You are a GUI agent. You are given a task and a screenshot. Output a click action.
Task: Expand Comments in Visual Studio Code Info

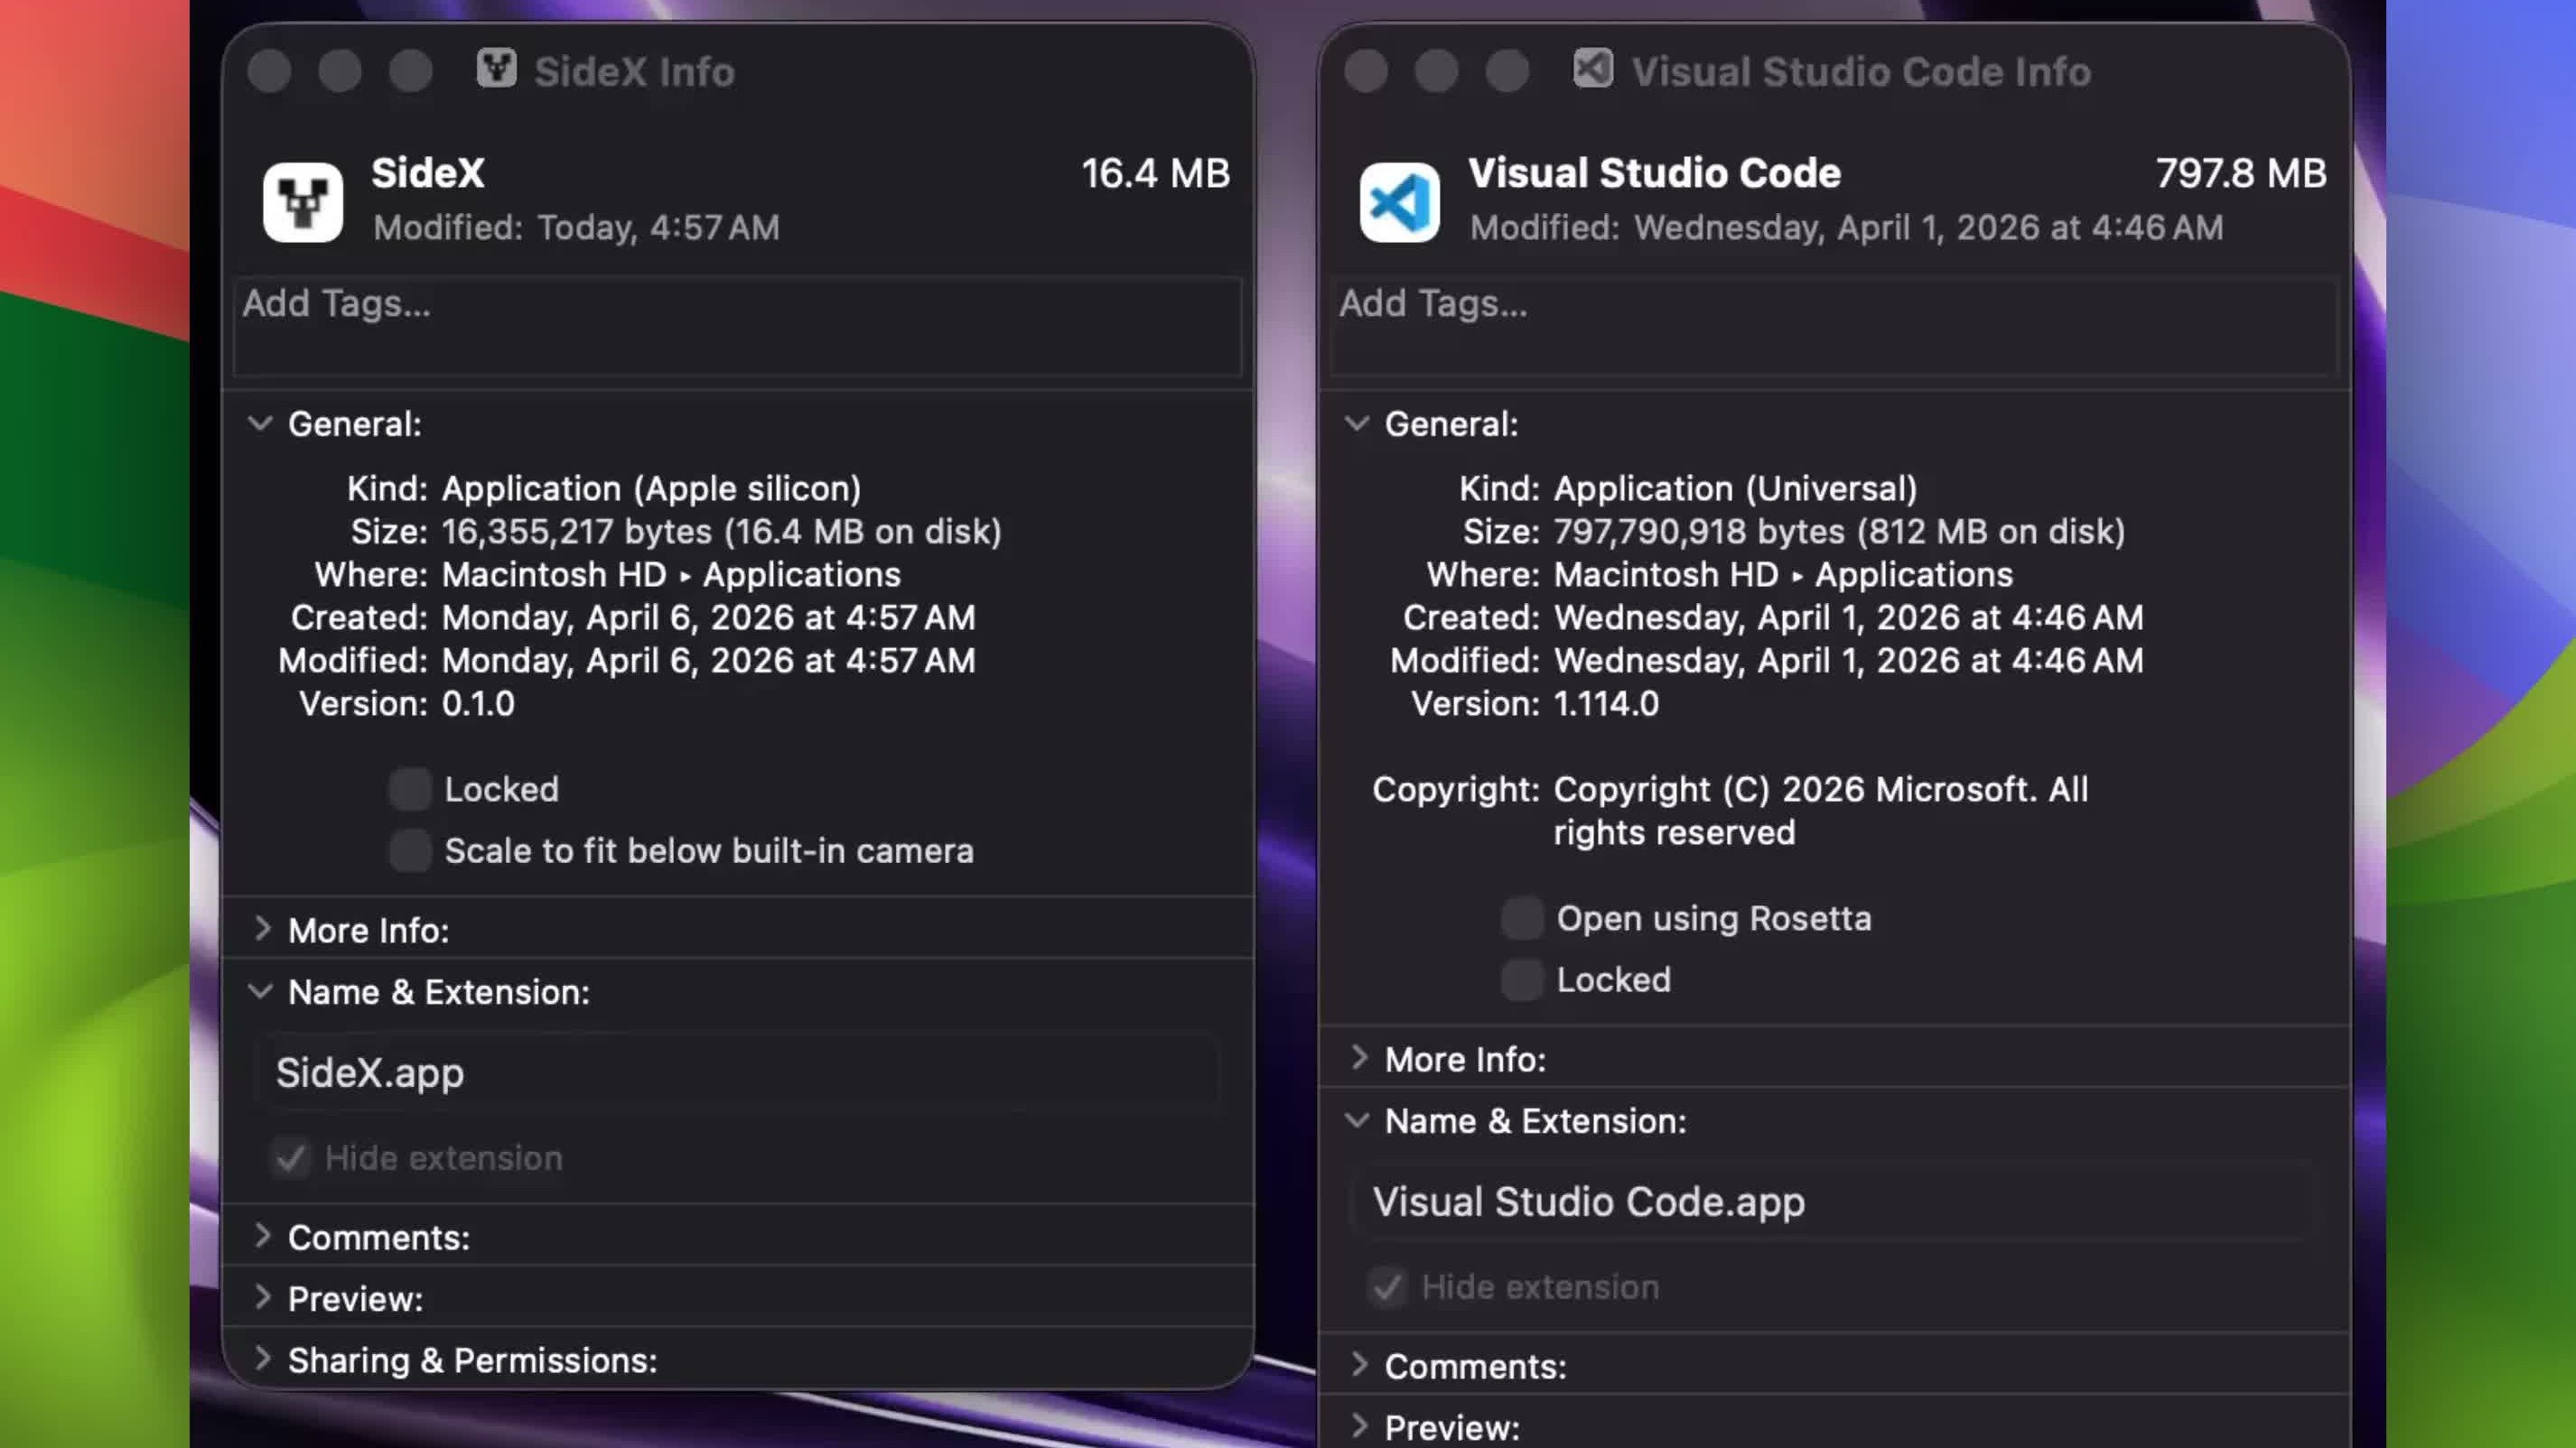(x=1359, y=1365)
